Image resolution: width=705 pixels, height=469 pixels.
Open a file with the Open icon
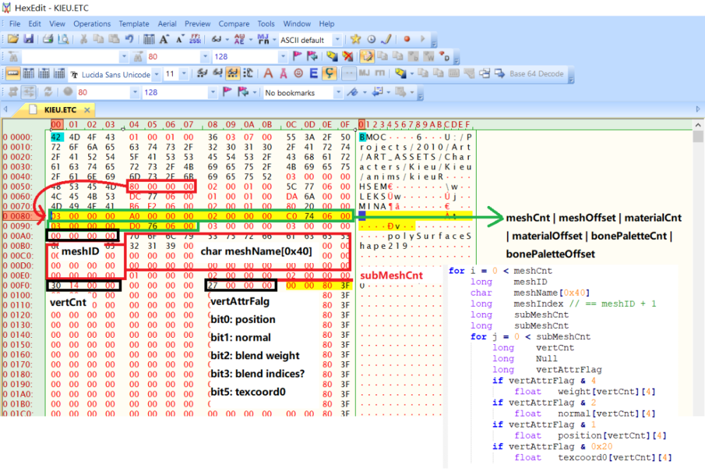[x=11, y=39]
